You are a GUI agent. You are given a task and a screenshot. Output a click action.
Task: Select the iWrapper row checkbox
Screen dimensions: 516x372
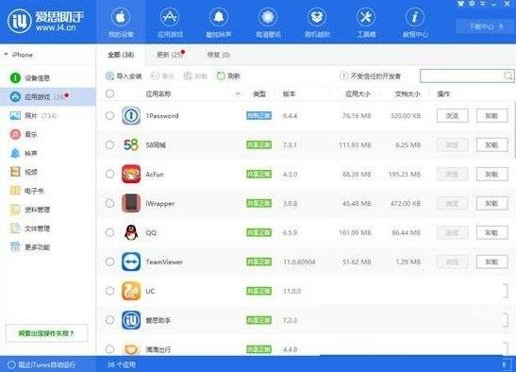click(x=110, y=203)
